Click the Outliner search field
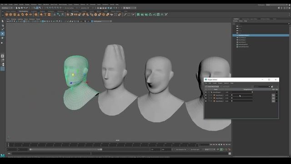The width and height of the screenshot is (291, 164). coord(261,24)
